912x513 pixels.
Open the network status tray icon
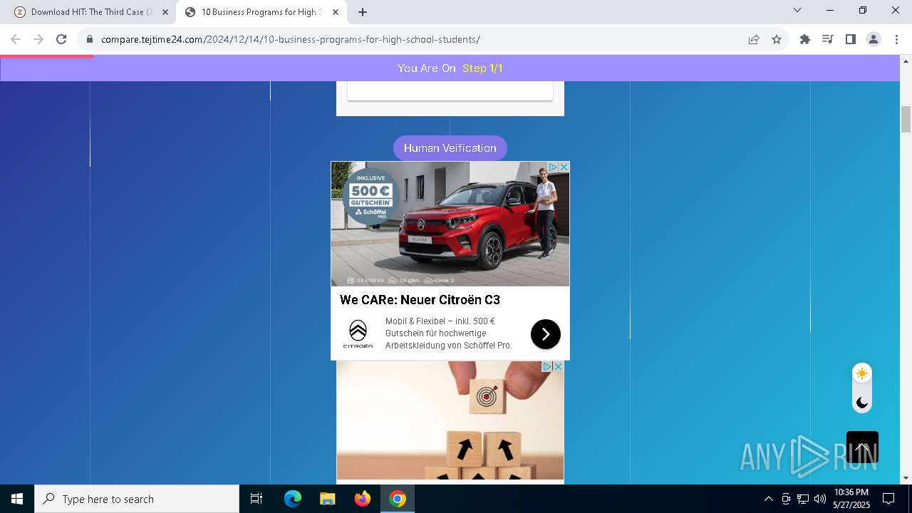pos(803,499)
